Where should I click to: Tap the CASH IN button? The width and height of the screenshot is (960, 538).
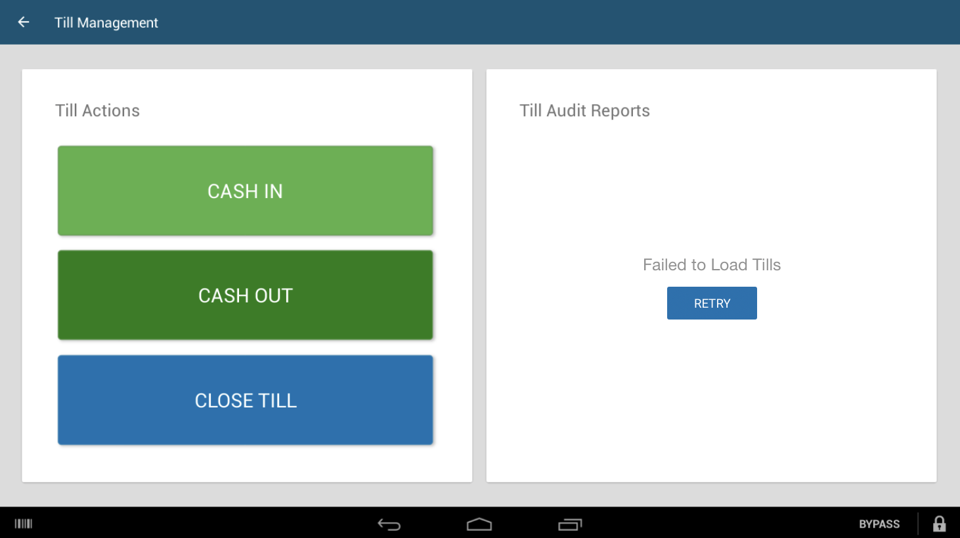click(245, 191)
